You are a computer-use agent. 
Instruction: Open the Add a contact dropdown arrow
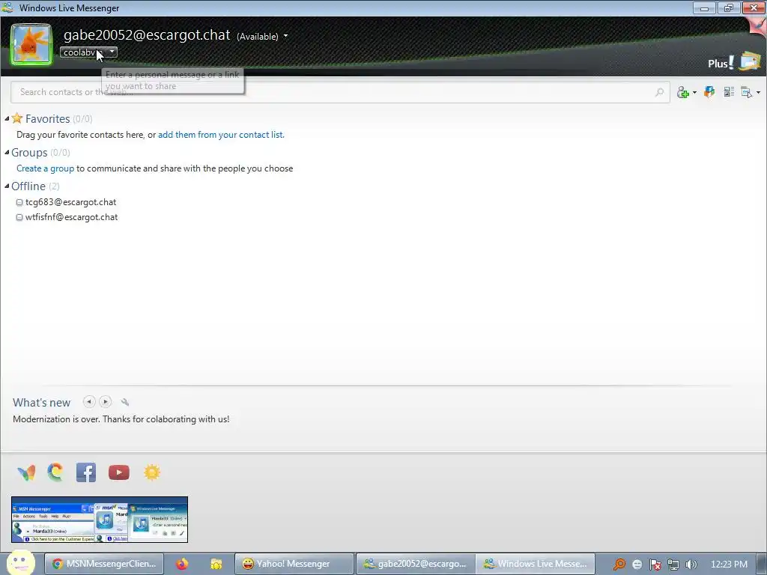694,92
